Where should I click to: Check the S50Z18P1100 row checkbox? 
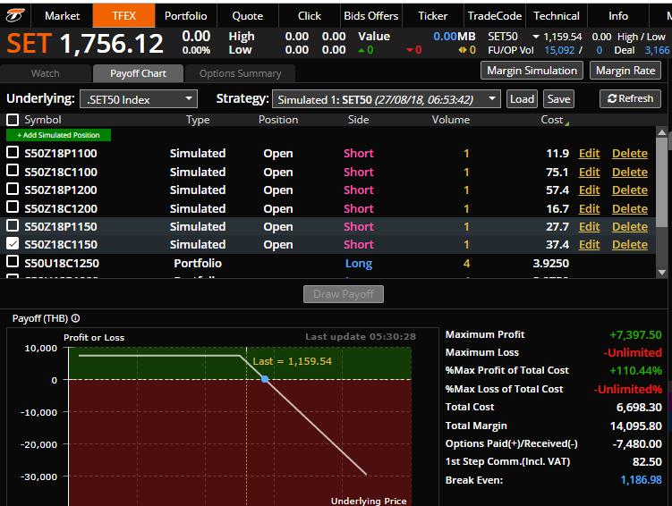coord(13,152)
